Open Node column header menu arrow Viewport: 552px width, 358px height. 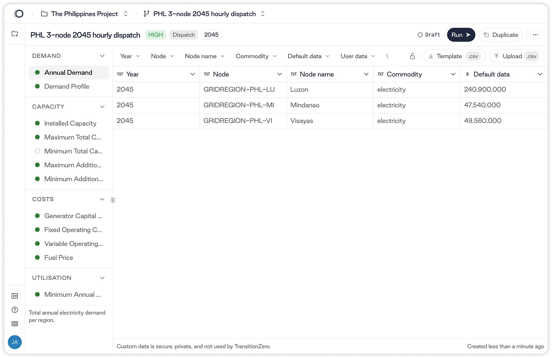tap(280, 74)
